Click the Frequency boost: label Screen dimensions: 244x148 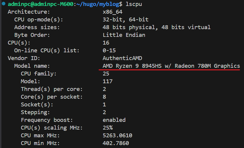[47, 120]
